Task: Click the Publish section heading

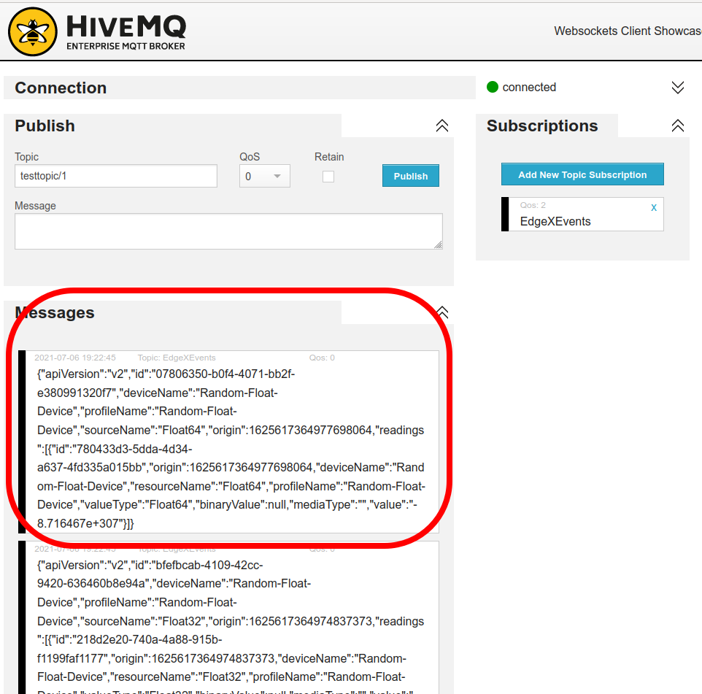Action: pos(45,126)
